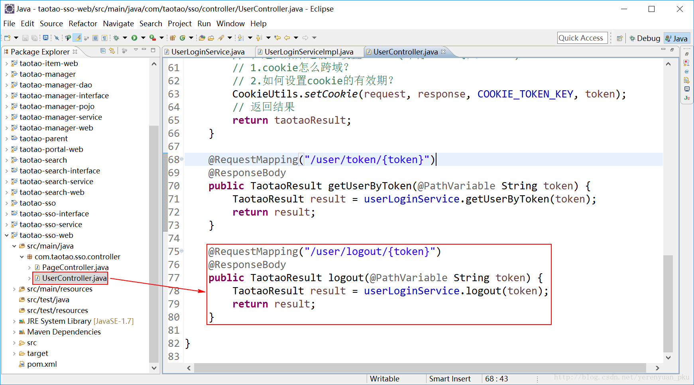Image resolution: width=694 pixels, height=385 pixels.
Task: Toggle Mark Occurrences highlighter icon
Action: [x=77, y=38]
